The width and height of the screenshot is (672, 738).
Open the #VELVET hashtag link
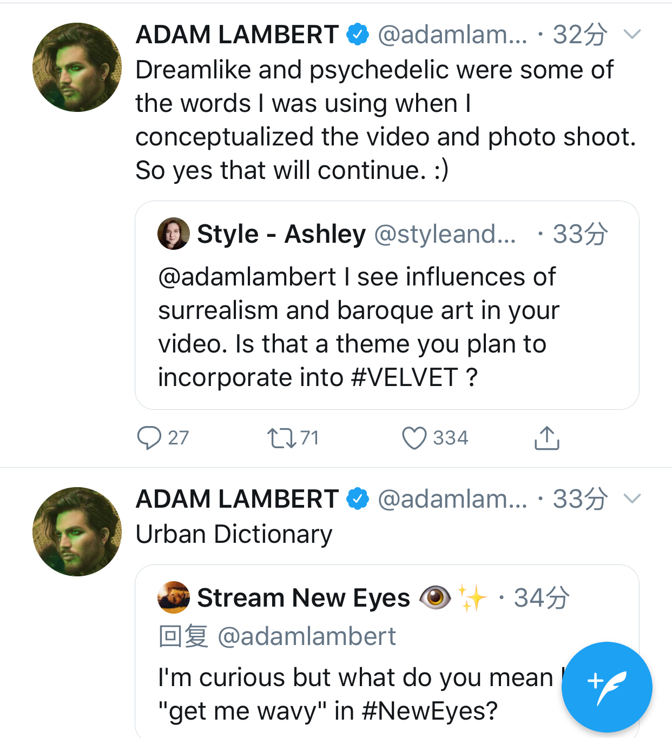(404, 377)
